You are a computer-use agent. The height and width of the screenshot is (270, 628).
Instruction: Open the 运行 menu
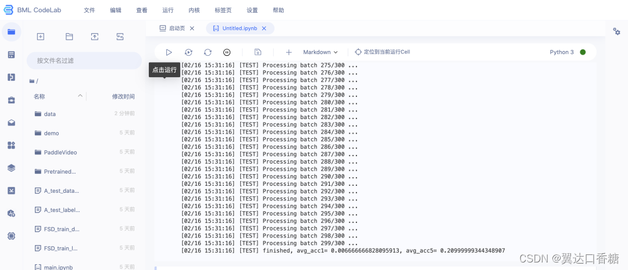point(168,10)
